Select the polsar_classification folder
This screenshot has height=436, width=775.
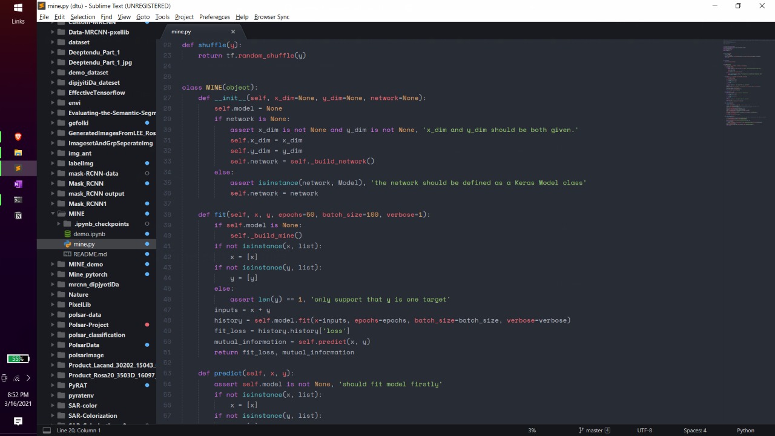97,335
